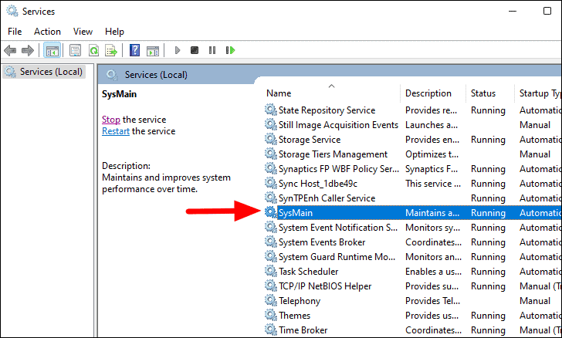Sort by the Description column header

[428, 93]
